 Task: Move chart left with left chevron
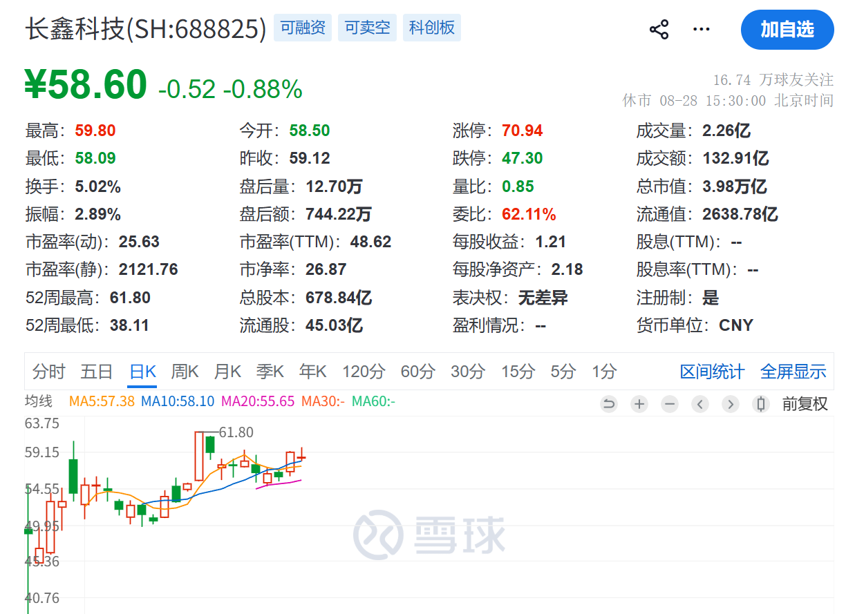click(x=700, y=404)
